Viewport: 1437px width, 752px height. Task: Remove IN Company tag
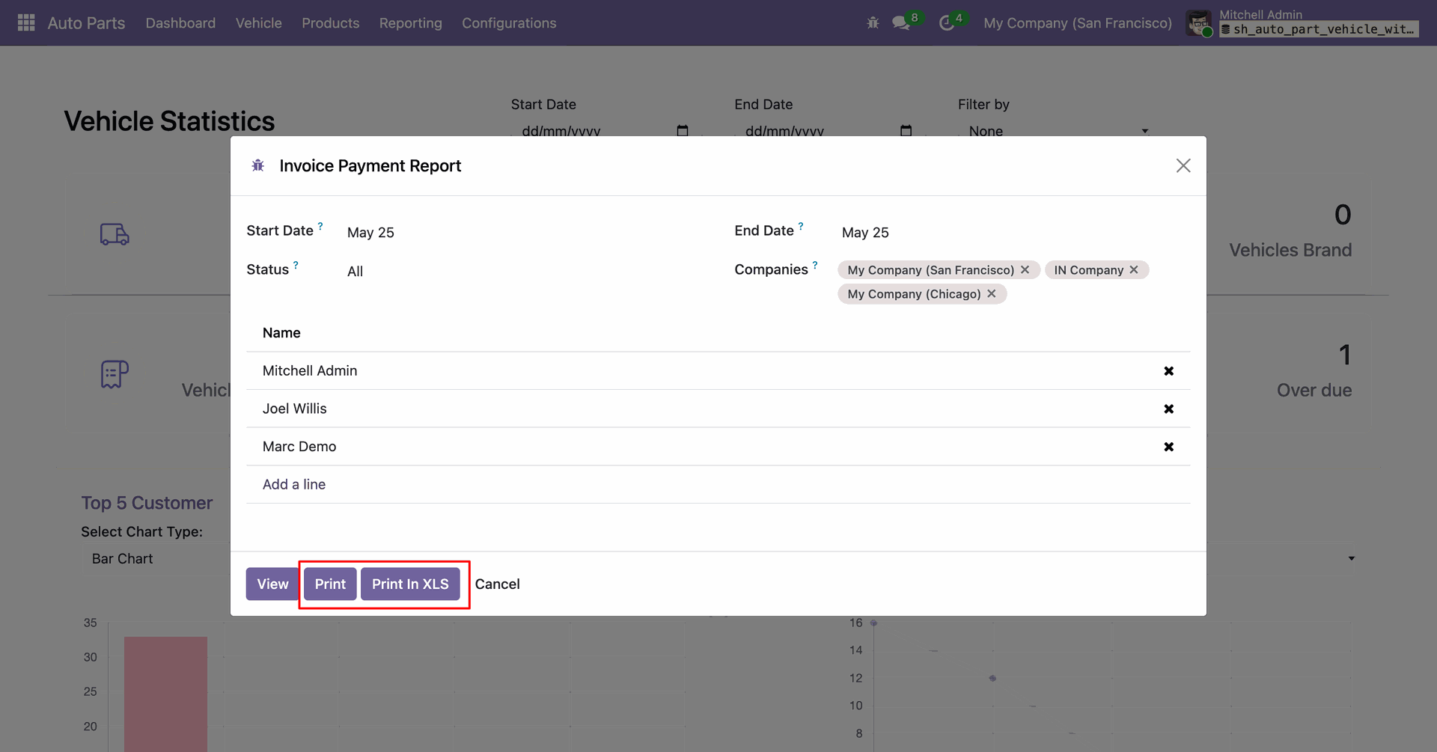(1134, 269)
